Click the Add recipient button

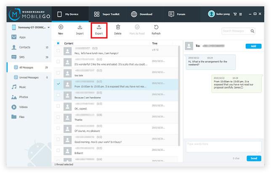pos(253,46)
